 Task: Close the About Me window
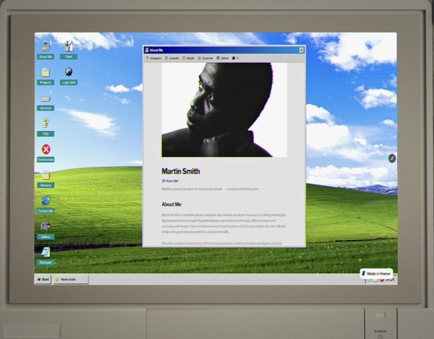[301, 50]
